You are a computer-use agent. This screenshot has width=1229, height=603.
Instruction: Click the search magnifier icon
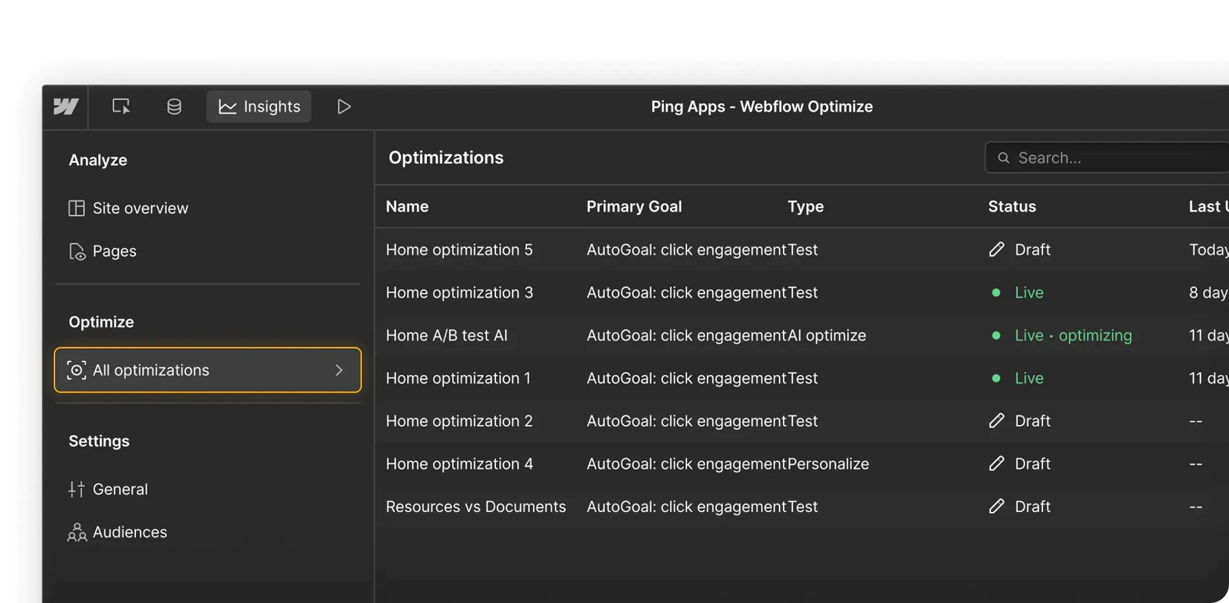tap(1004, 158)
